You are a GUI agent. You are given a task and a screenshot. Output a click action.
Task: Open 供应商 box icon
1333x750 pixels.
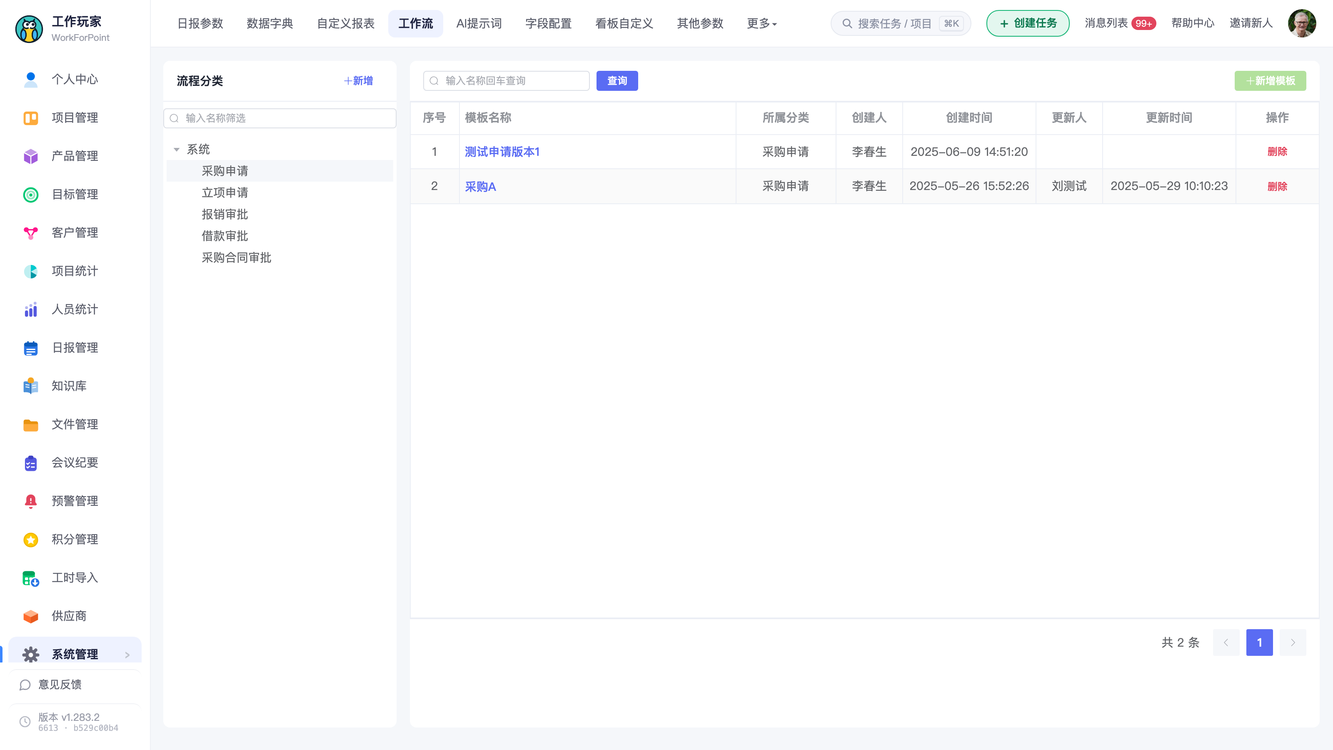[x=30, y=616]
